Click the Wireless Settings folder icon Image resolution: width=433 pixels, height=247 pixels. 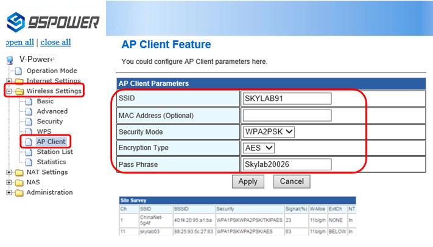coord(19,91)
